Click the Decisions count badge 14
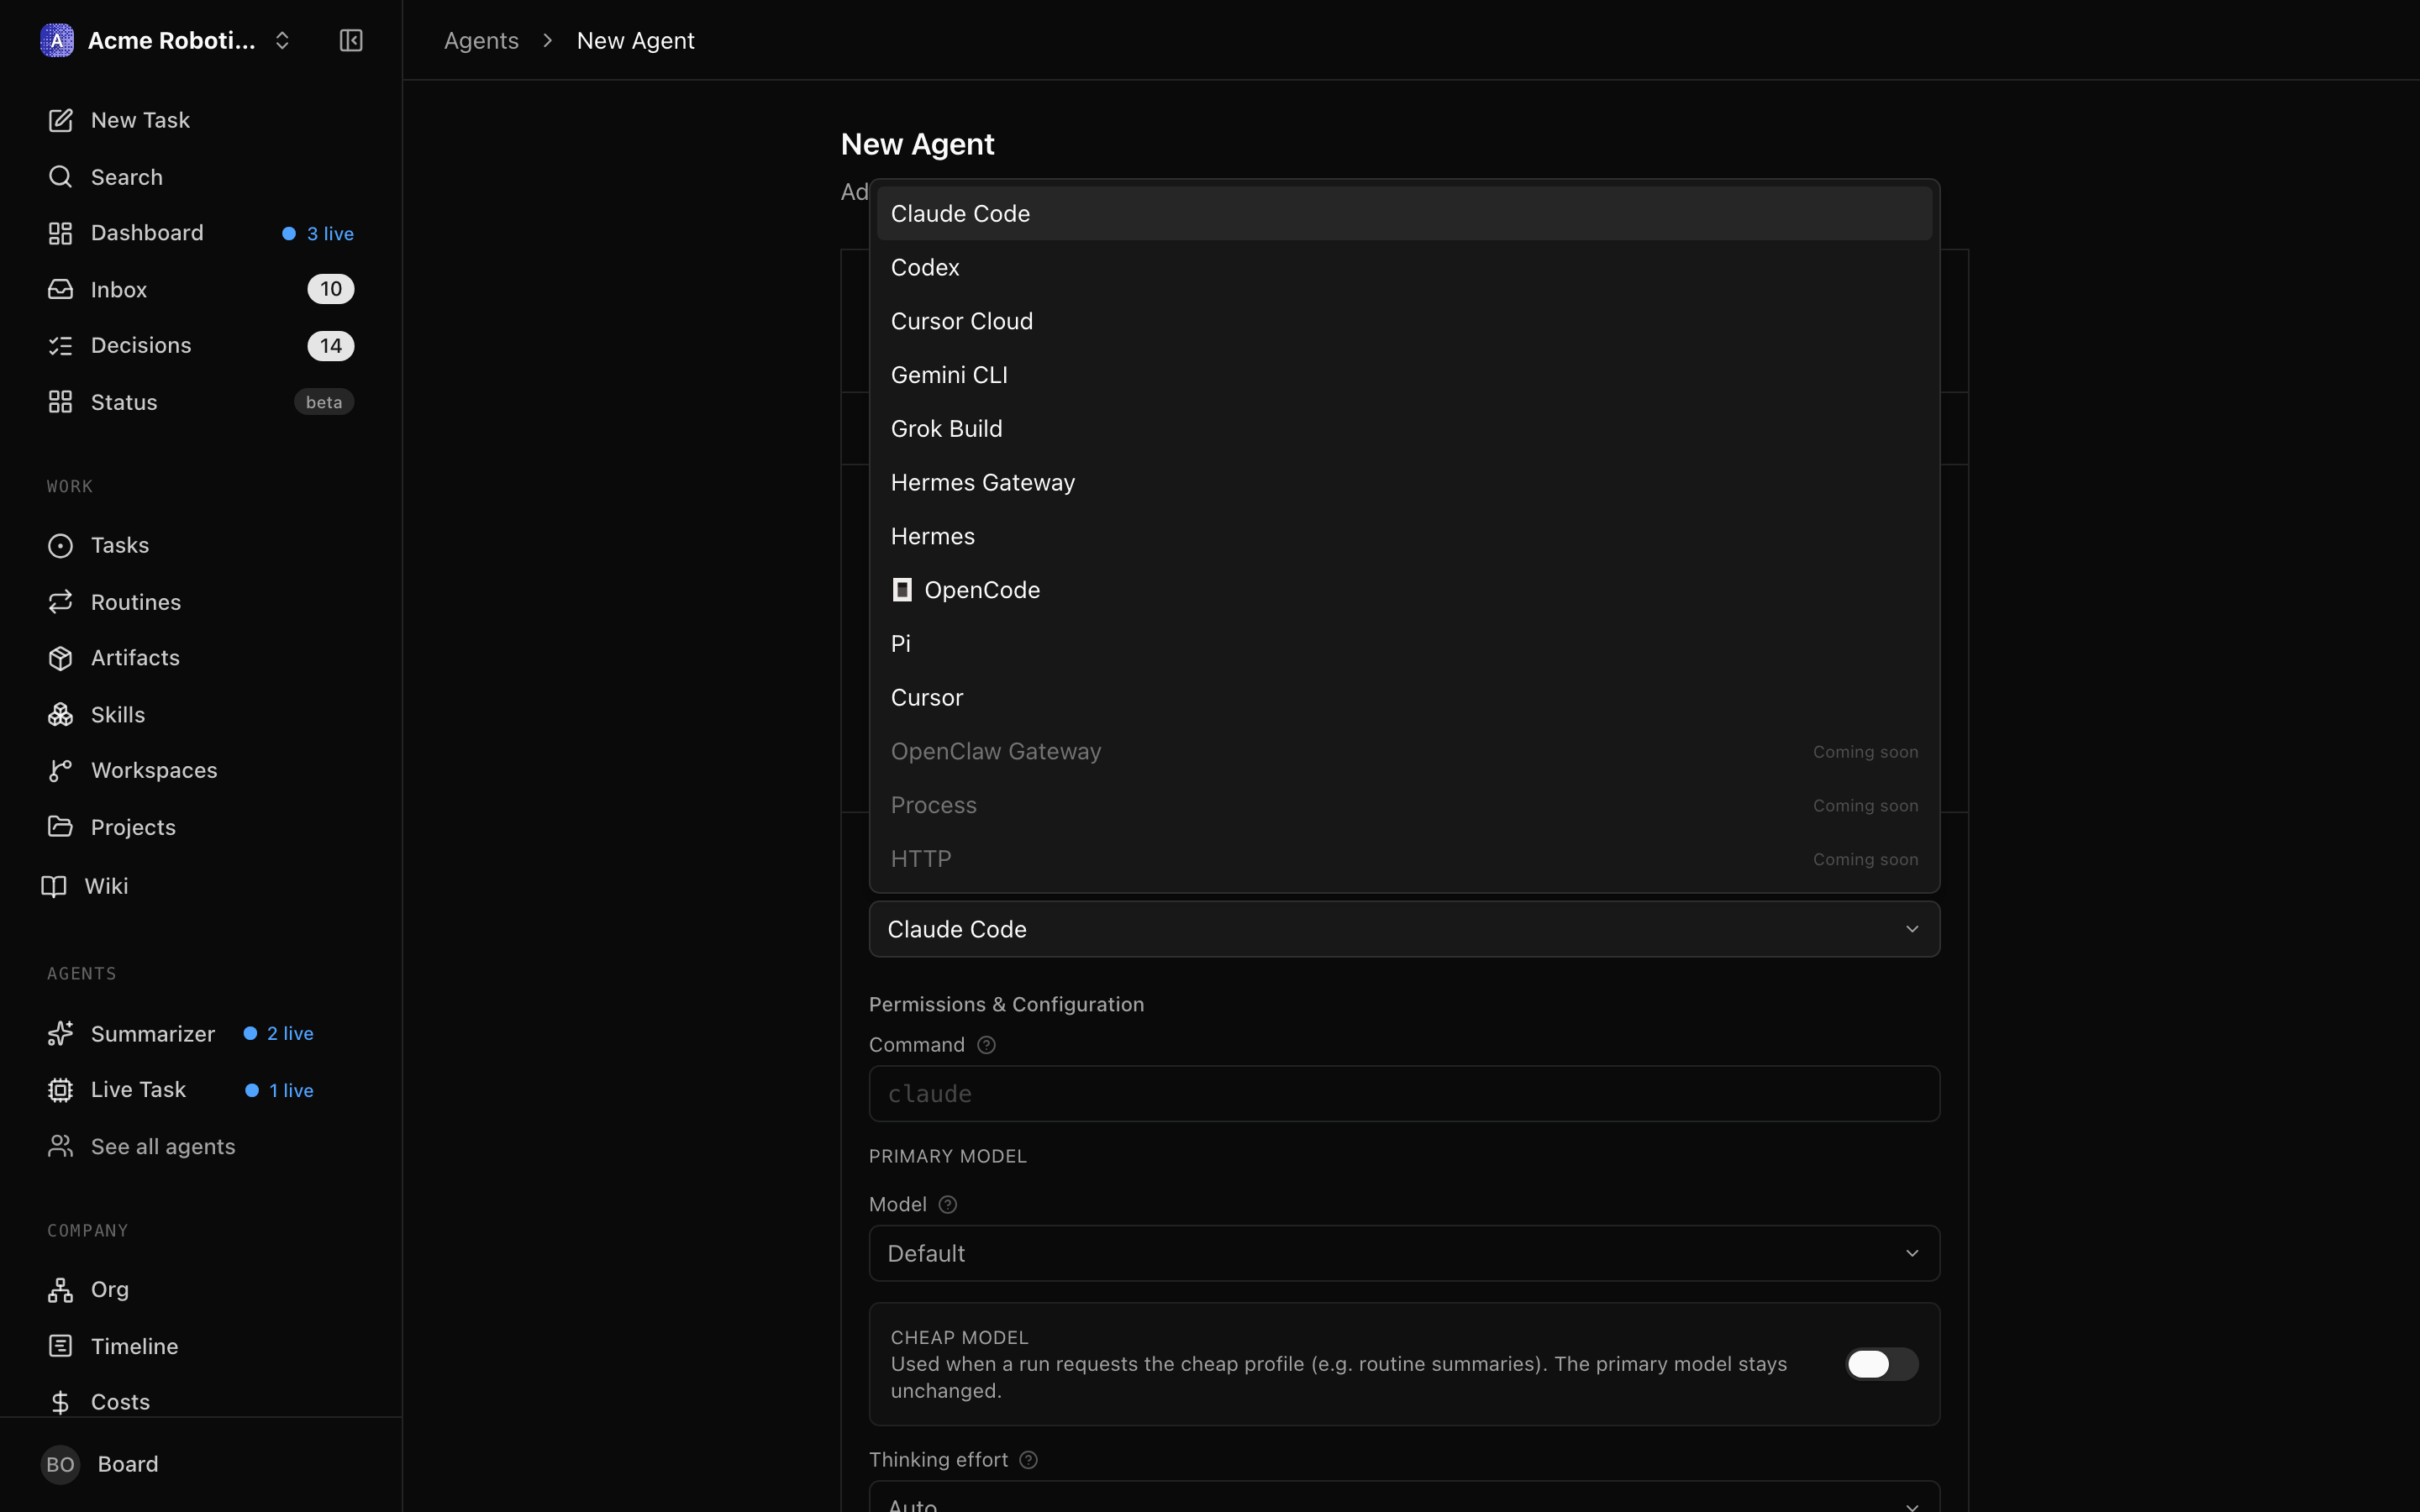Screen dimensions: 2420x1512 point(331,346)
